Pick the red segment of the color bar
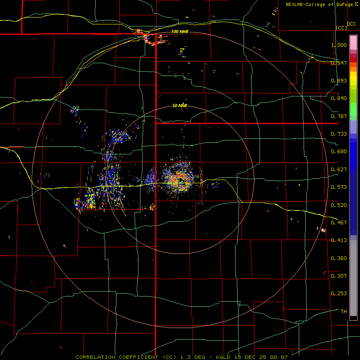 pos(353,60)
